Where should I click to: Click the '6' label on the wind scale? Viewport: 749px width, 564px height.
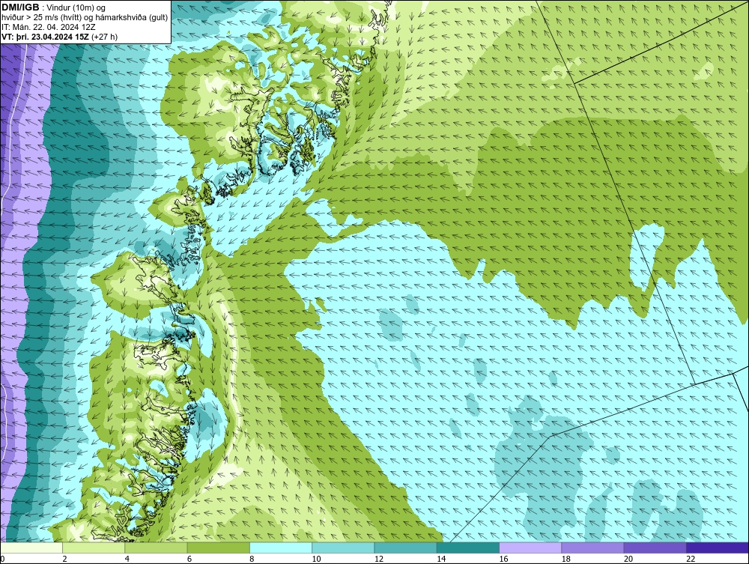click(189, 560)
